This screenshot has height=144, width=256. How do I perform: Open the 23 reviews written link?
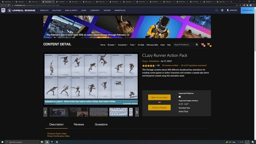click(170, 66)
